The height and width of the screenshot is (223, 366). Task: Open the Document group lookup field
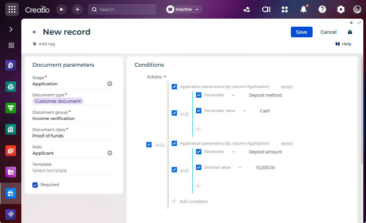[73, 119]
